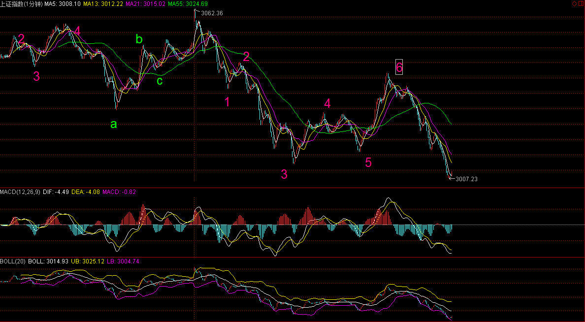Click the split-panel layout icon at top right
Image resolution: width=585 pixels, height=322 pixels.
tap(581, 3)
